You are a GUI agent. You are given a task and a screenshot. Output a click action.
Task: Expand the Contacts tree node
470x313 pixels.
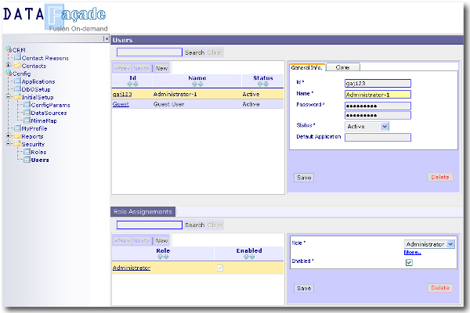[9, 66]
